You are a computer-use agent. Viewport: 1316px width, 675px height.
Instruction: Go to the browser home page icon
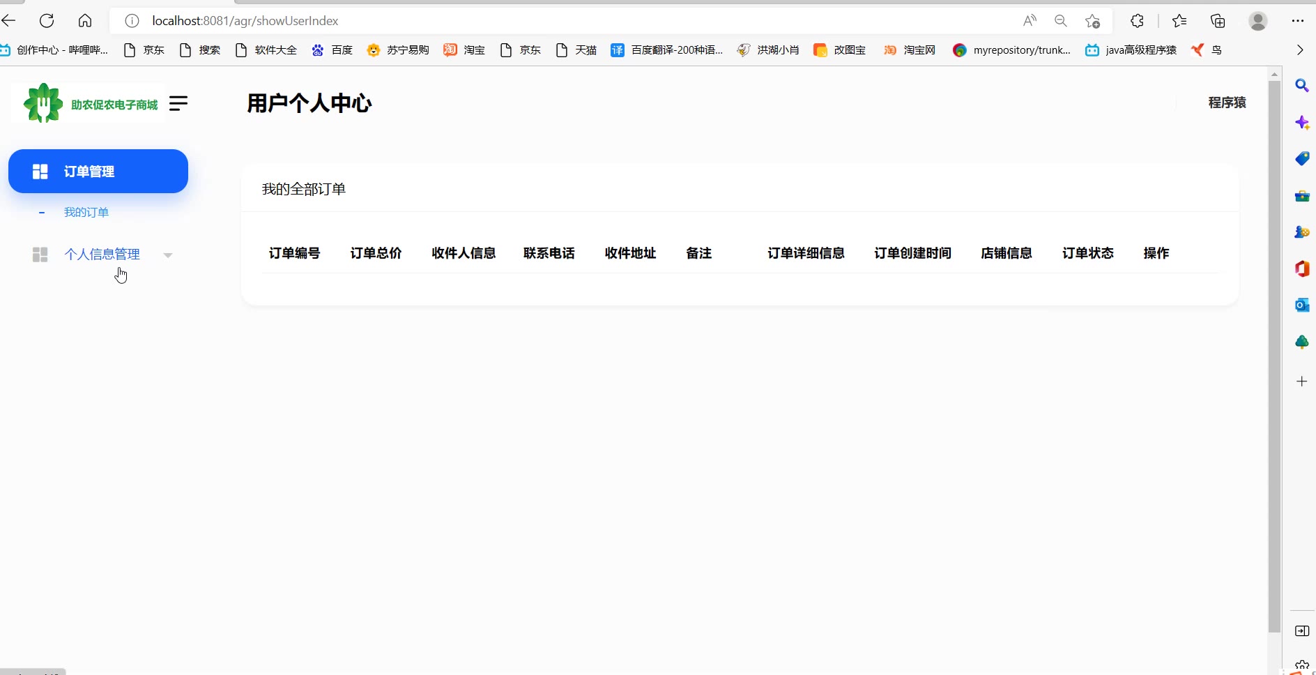tap(85, 21)
